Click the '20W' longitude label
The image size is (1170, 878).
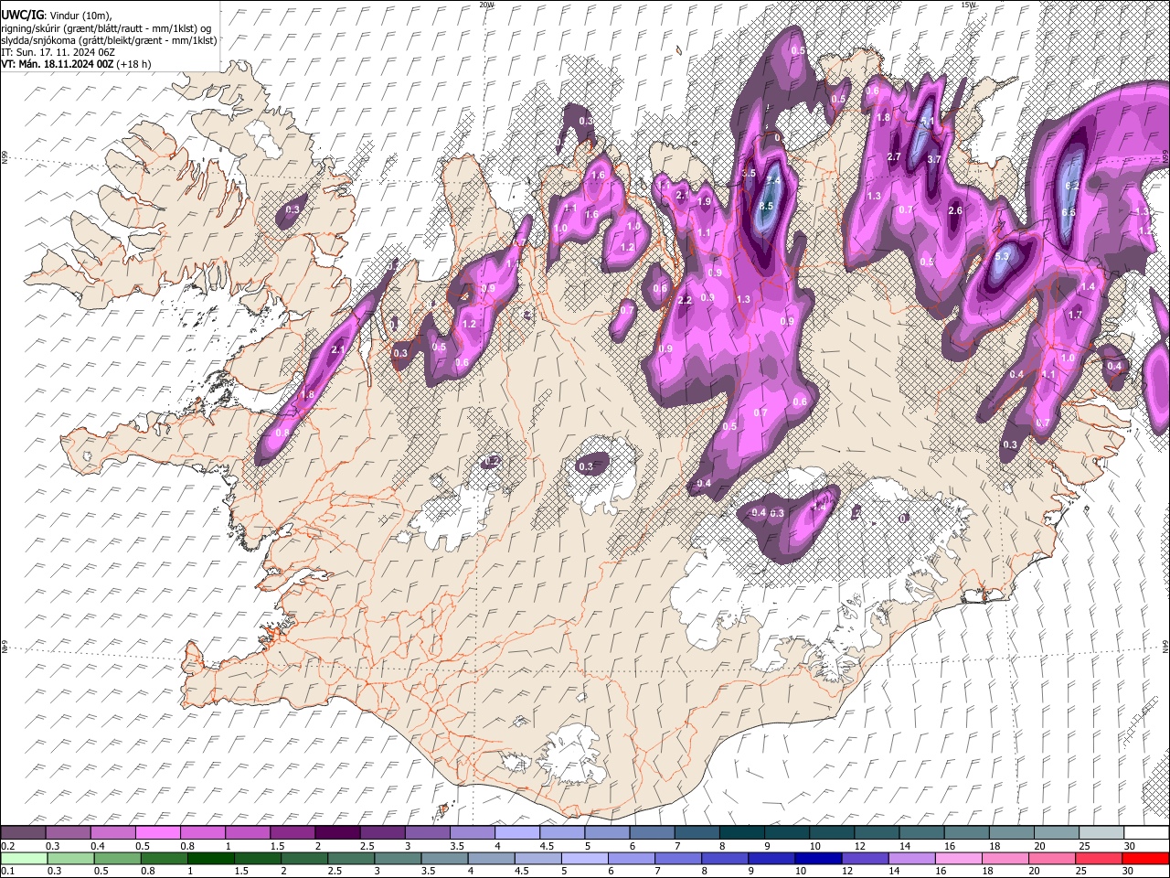point(486,5)
